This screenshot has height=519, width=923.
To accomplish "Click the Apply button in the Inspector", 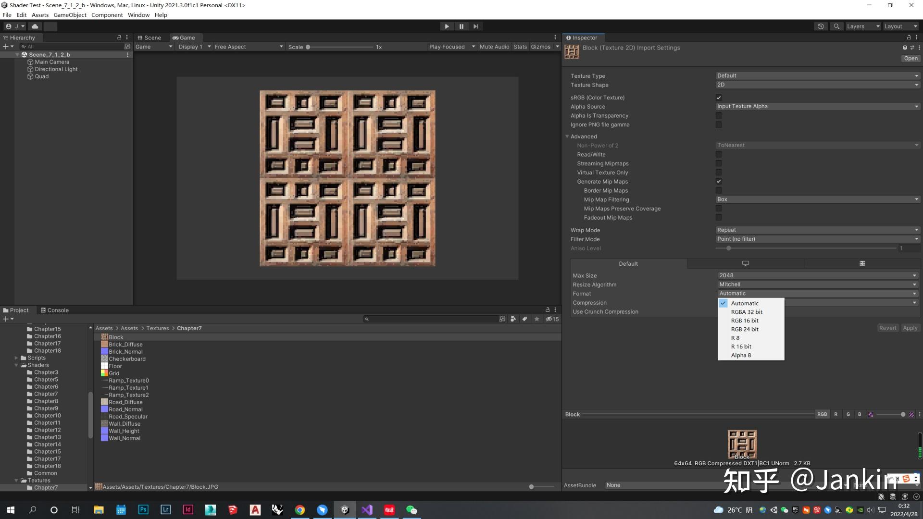I will coord(910,327).
